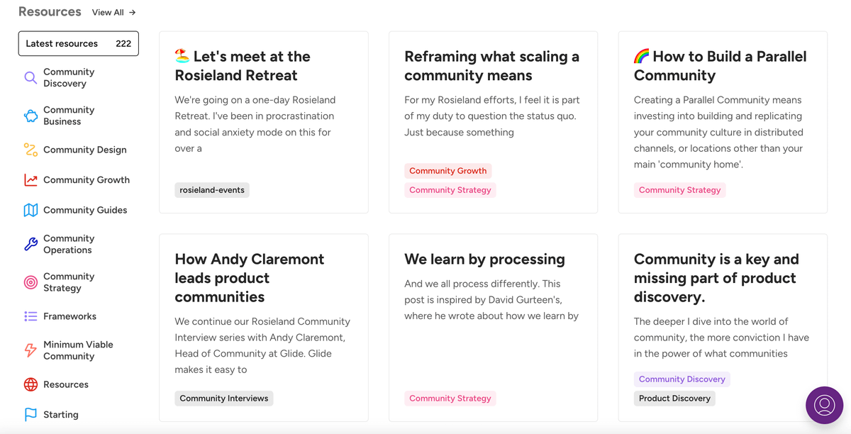The image size is (851, 434).
Task: Open the View All resources link
Action: coord(113,12)
